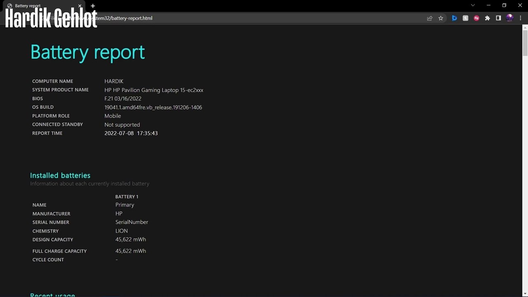Close the Chrome window
The width and height of the screenshot is (528, 297).
coord(520,5)
